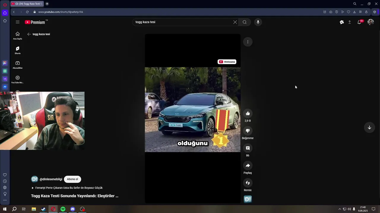Open Opera tab search magnifier
Screen dimensions: 380x213
point(355,4)
